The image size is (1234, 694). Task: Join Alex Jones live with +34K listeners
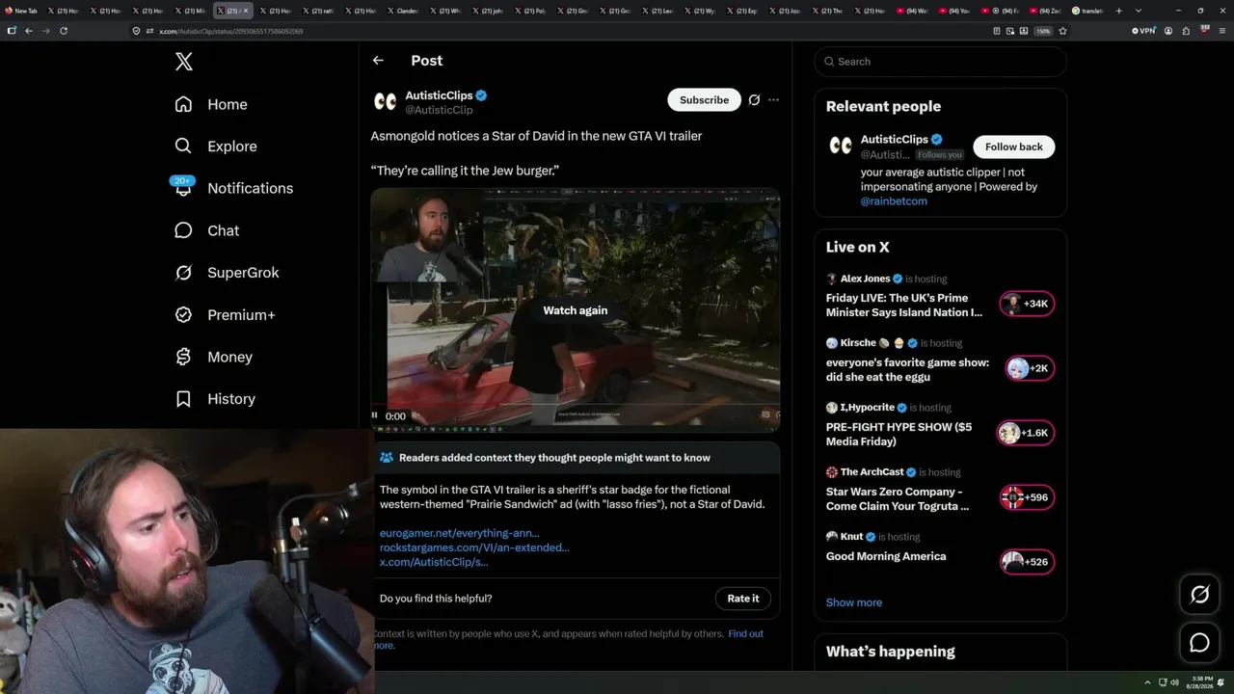tap(1028, 304)
